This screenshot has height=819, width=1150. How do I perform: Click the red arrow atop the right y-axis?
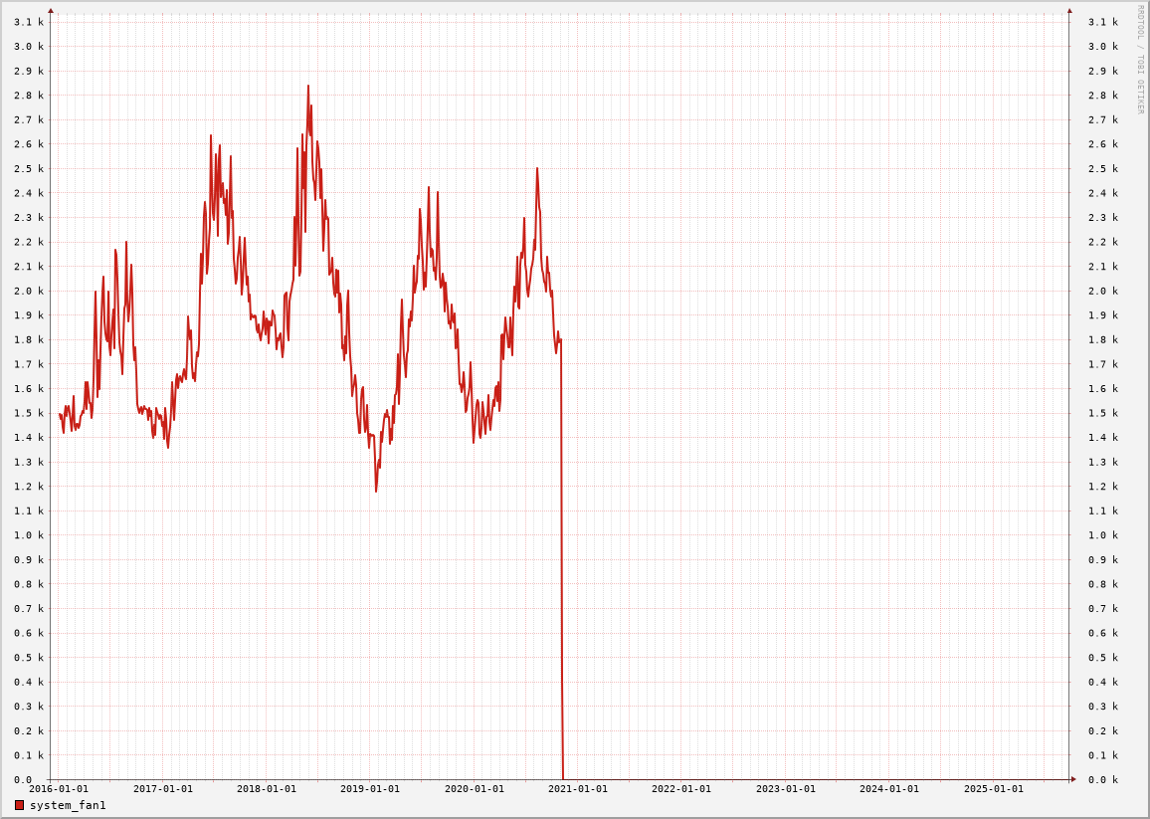tap(1069, 11)
